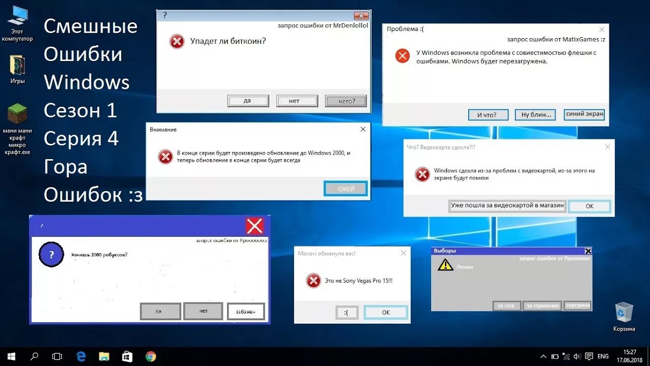Choose чего? in the bitcoin dialog

coord(346,101)
